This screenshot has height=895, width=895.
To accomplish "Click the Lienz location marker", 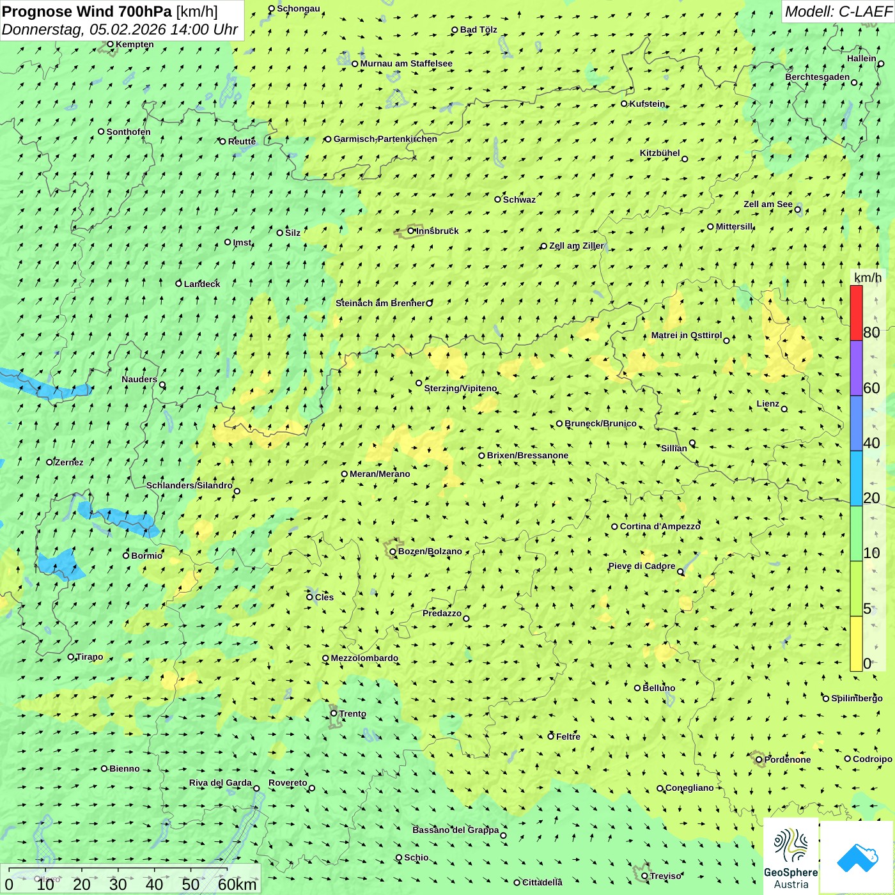I will [x=784, y=409].
